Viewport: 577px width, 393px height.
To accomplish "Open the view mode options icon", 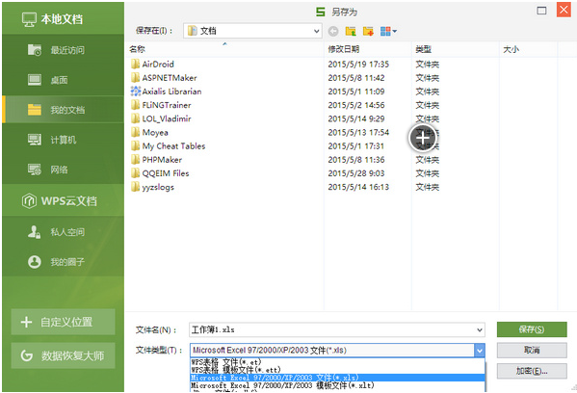I will tap(388, 31).
